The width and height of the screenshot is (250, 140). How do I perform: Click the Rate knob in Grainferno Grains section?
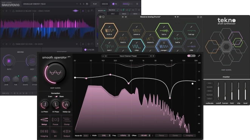coord(9,61)
